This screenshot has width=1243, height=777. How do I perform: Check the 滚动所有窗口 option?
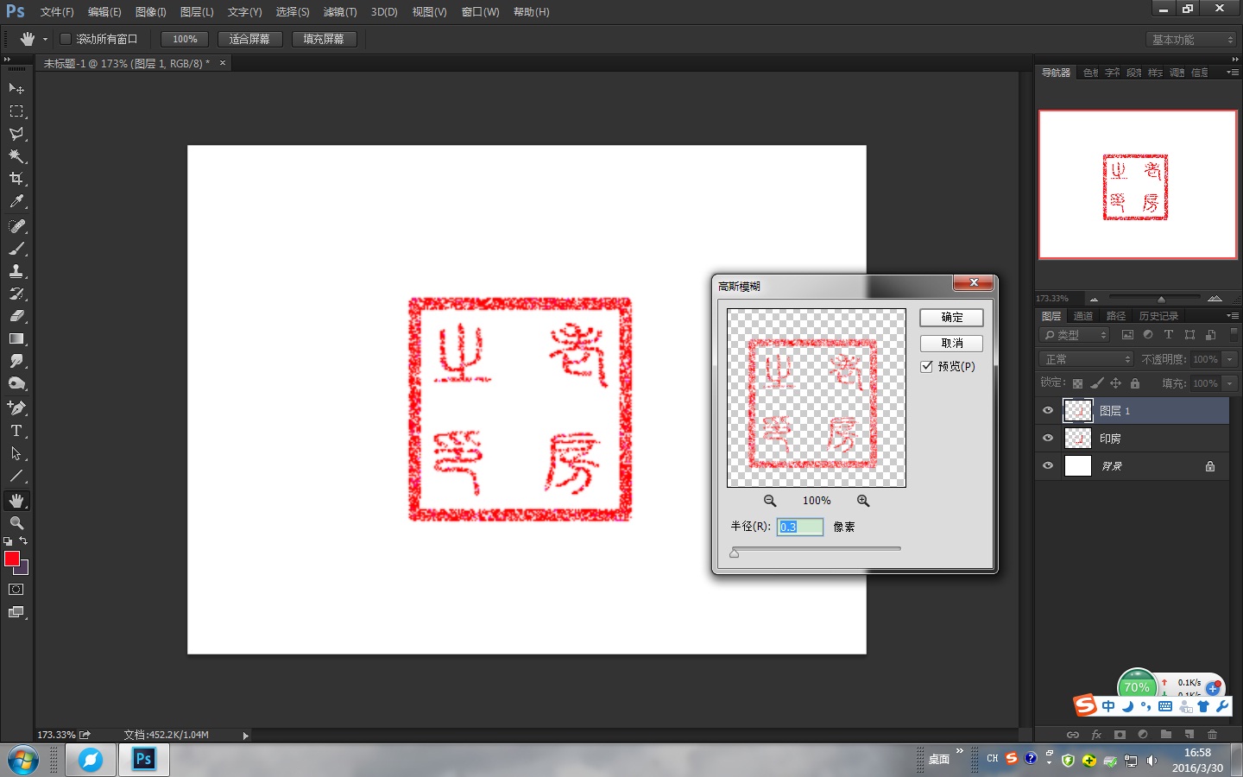tap(65, 38)
